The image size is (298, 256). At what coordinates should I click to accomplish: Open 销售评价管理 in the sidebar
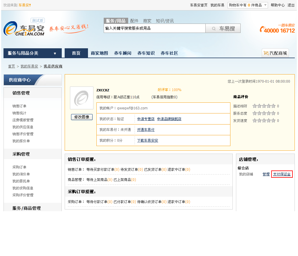pos(23,134)
